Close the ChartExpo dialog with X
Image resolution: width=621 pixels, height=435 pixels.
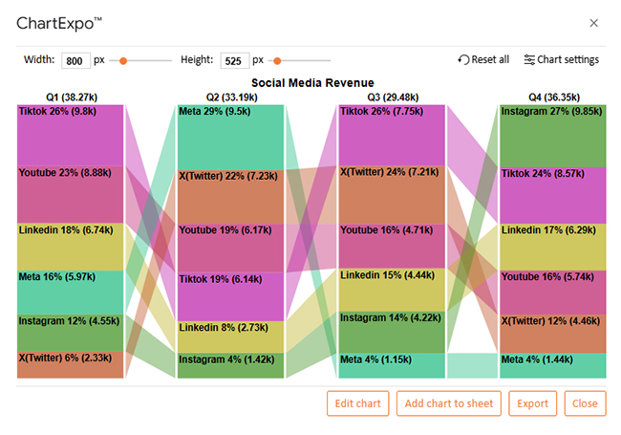tap(593, 23)
